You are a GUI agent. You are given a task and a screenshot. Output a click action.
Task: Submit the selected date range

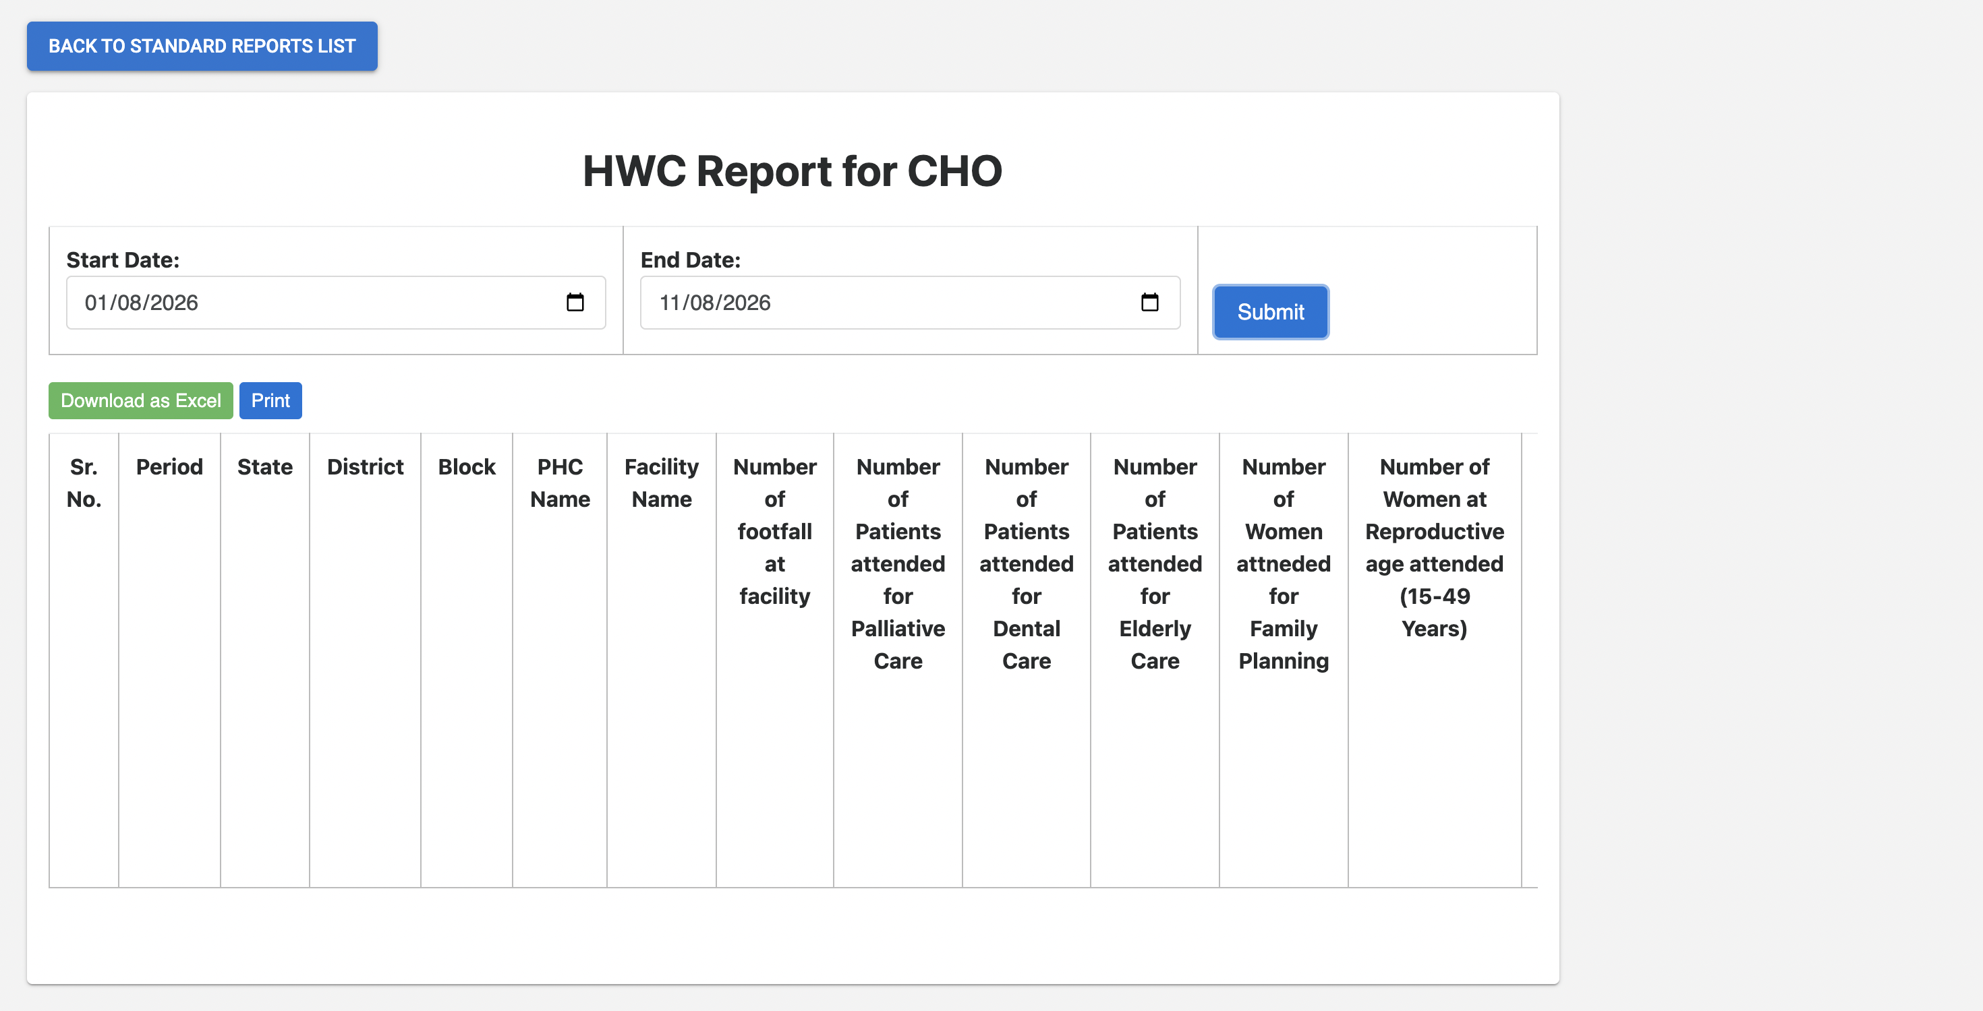[1270, 311]
